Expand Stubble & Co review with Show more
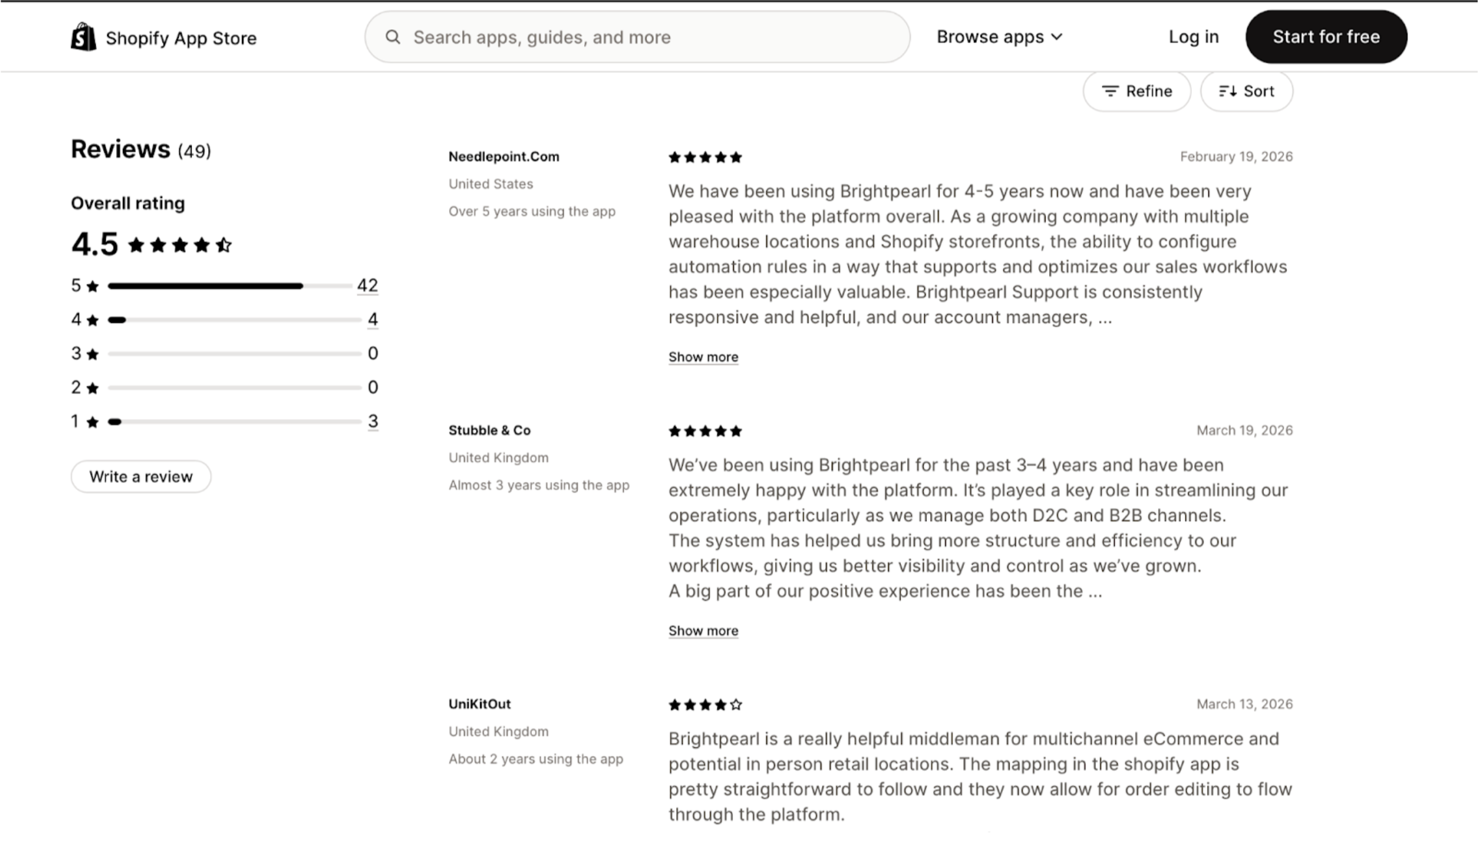The height and width of the screenshot is (865, 1482). coord(703,631)
